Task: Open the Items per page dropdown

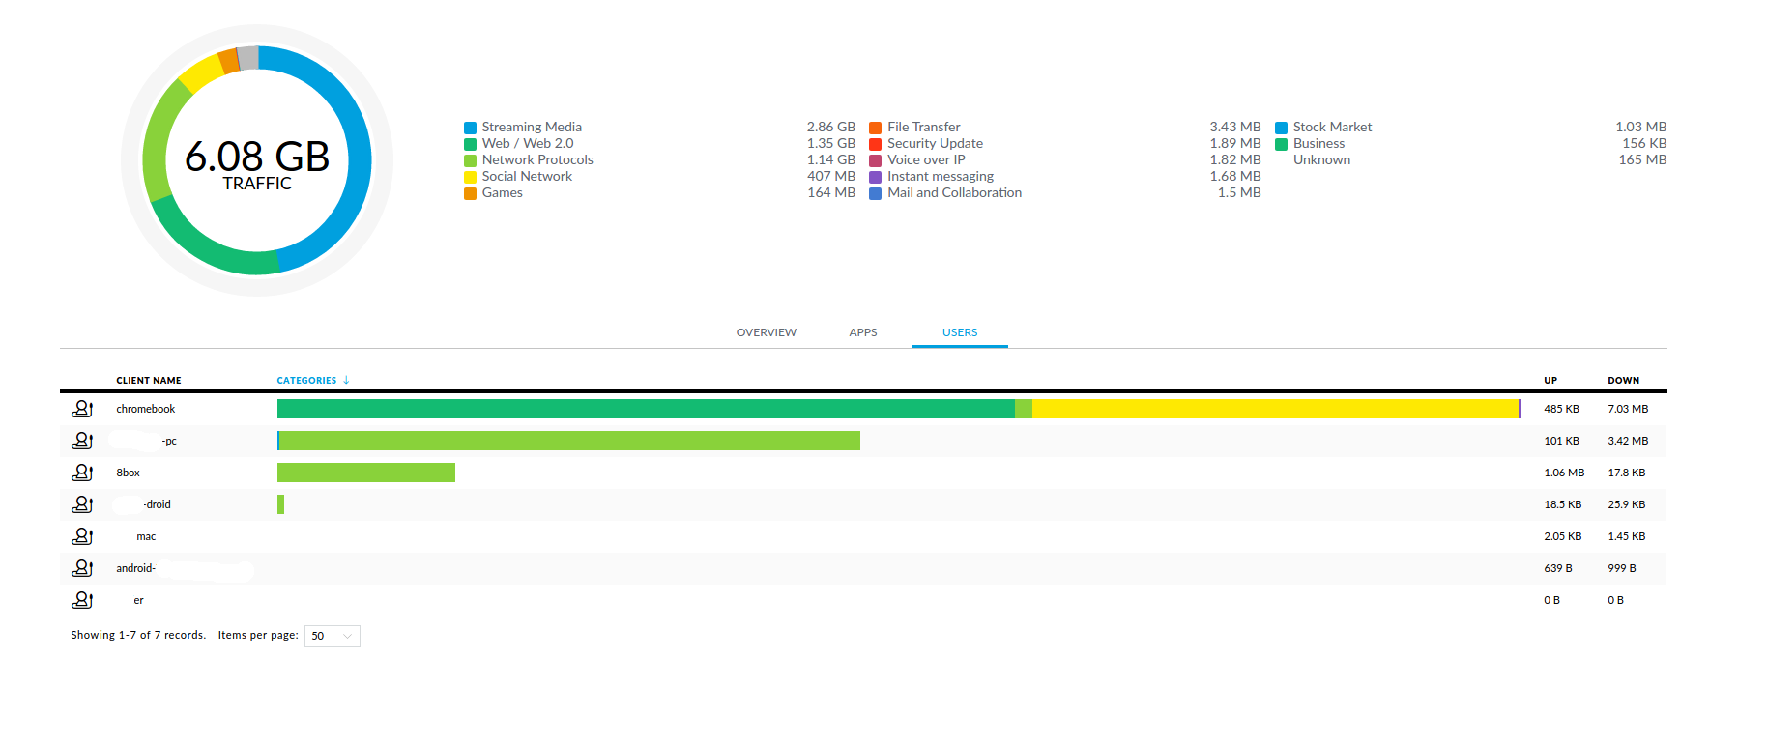Action: (332, 636)
